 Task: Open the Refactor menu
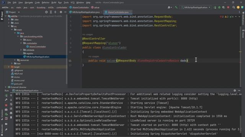coord(46,3)
